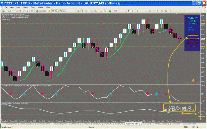Open the Strategy Tester icon

tap(32, 11)
